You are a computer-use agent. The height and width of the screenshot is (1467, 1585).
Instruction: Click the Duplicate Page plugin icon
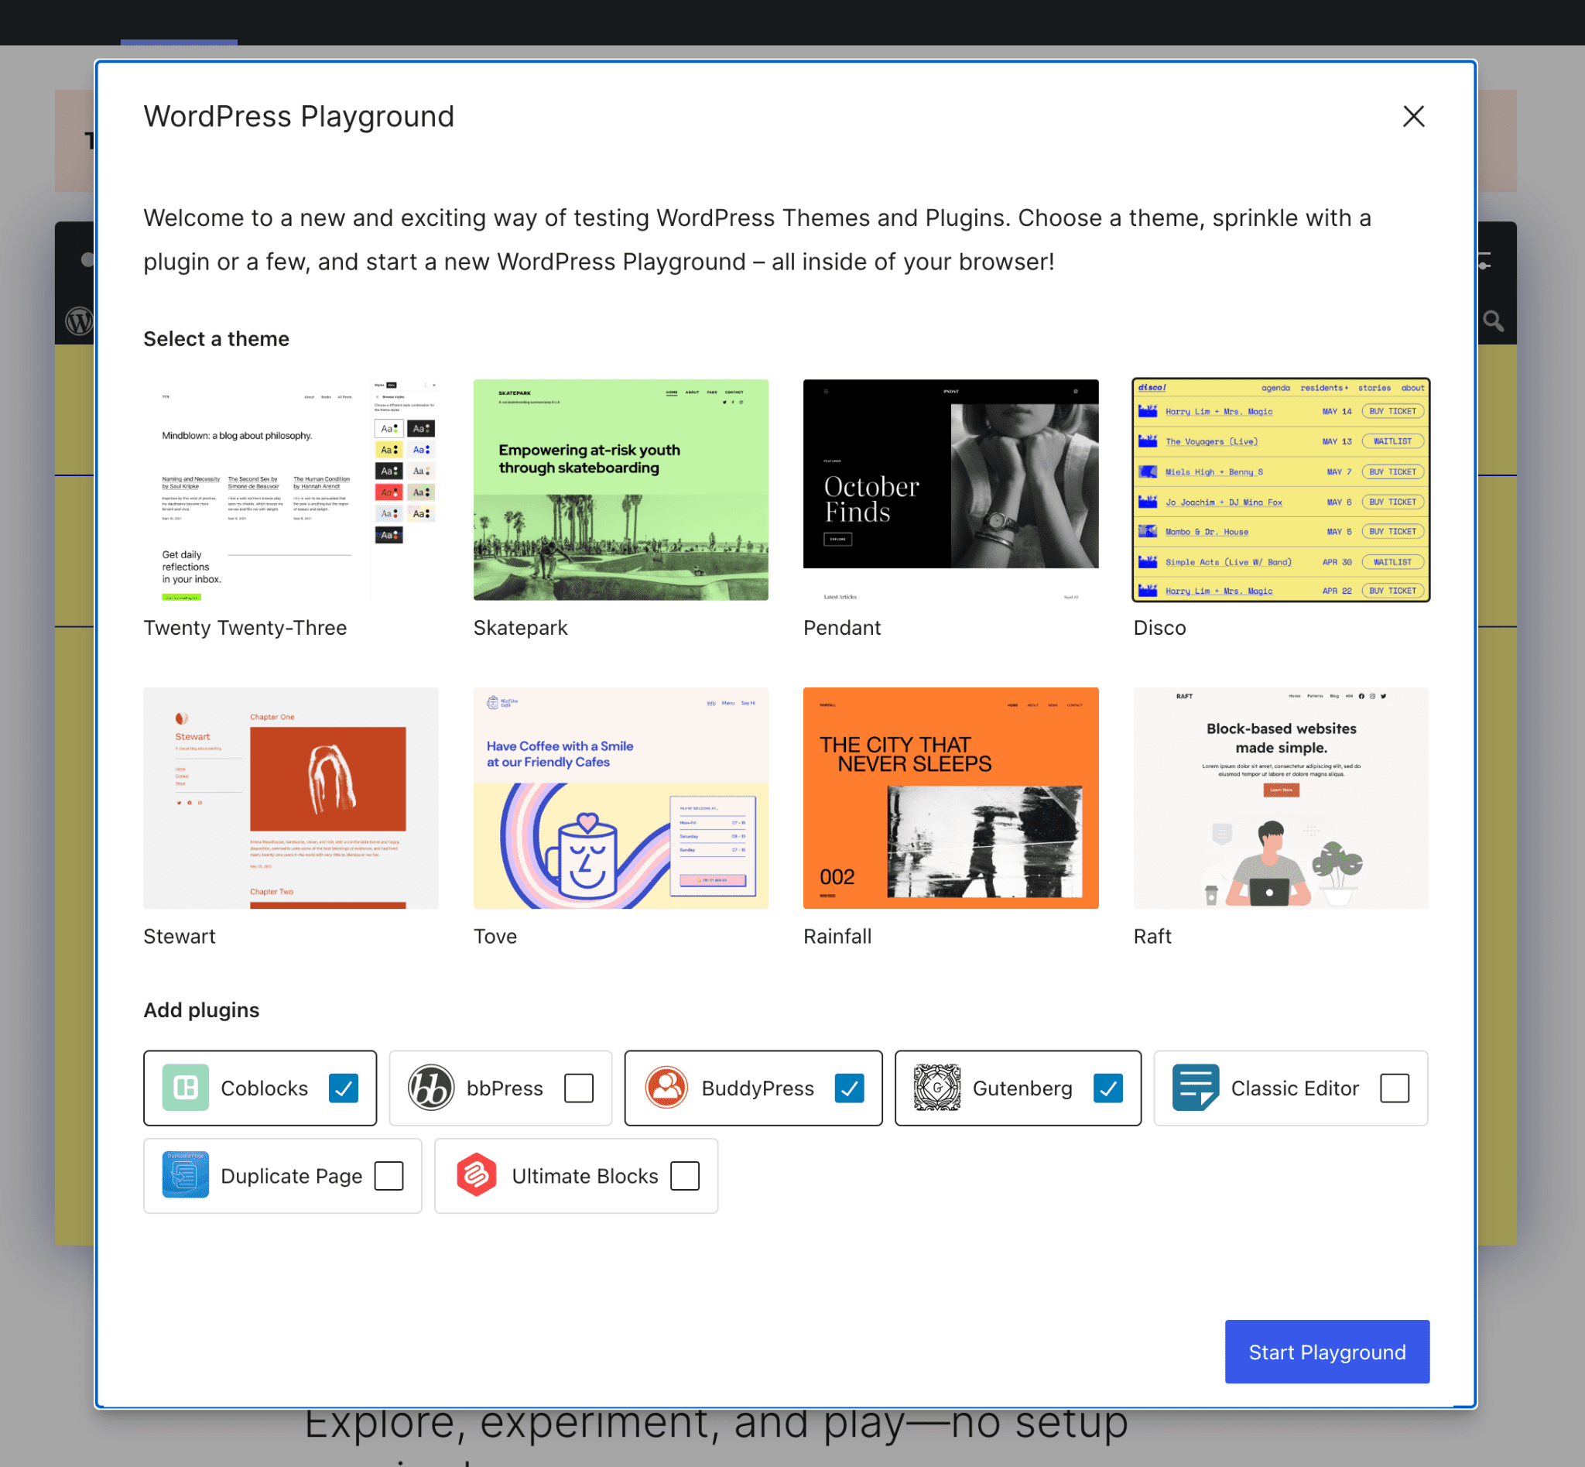pyautogui.click(x=185, y=1175)
